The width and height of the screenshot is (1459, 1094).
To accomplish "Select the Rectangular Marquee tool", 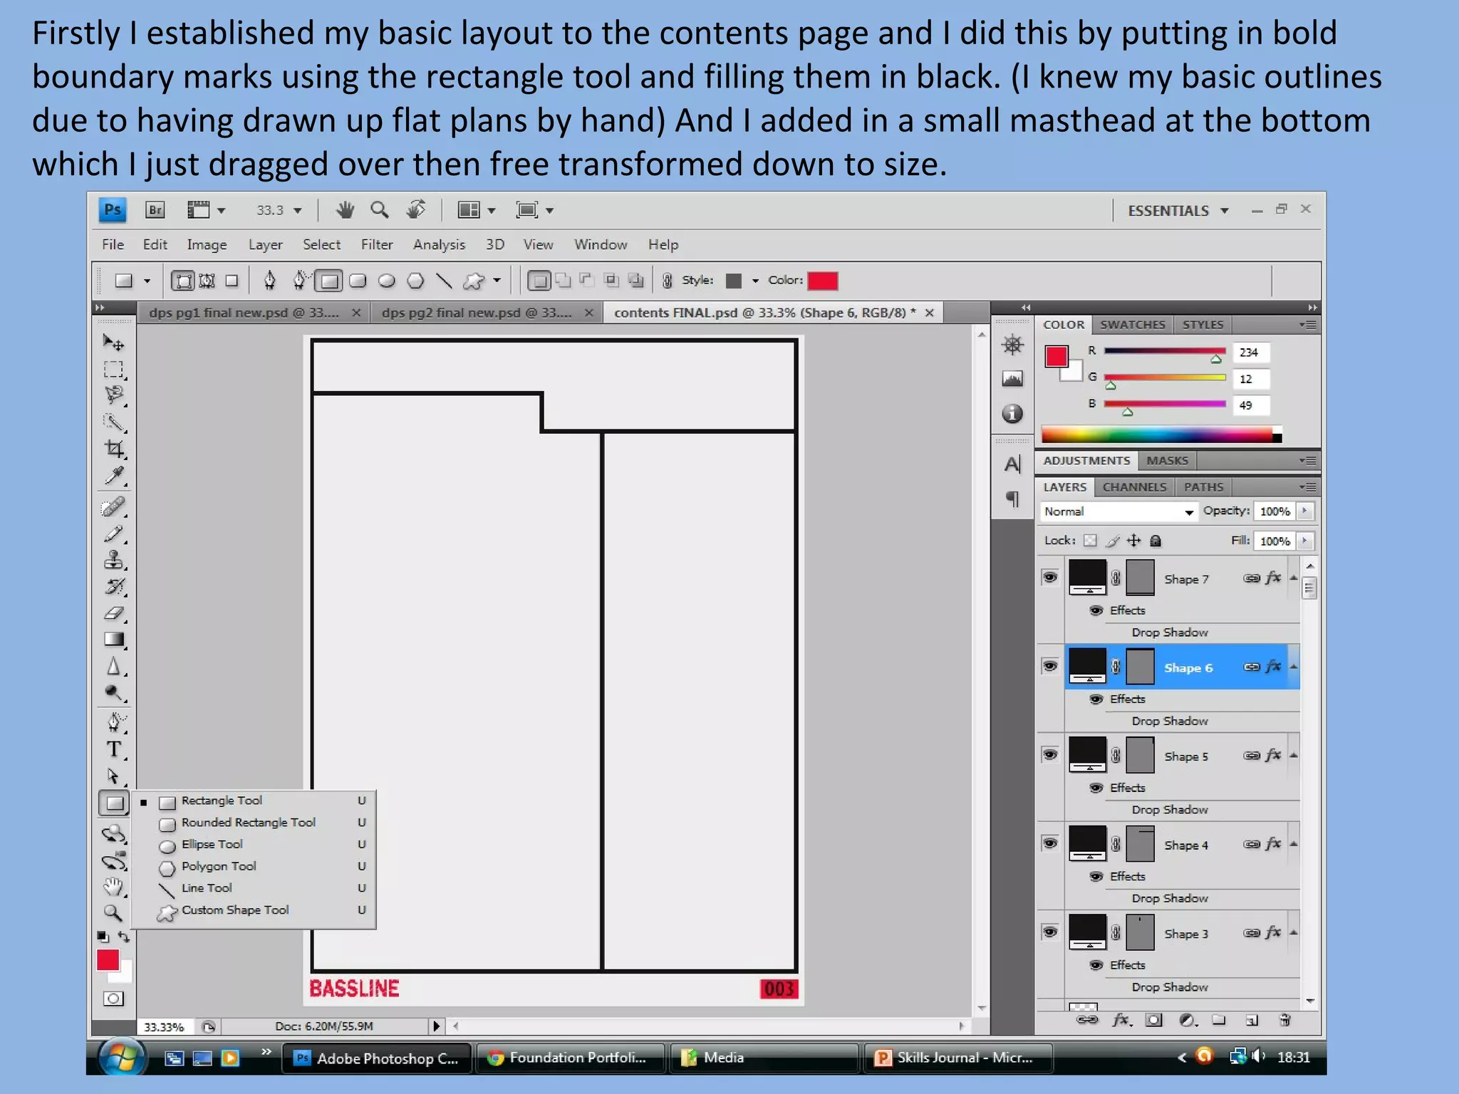I will pos(113,369).
